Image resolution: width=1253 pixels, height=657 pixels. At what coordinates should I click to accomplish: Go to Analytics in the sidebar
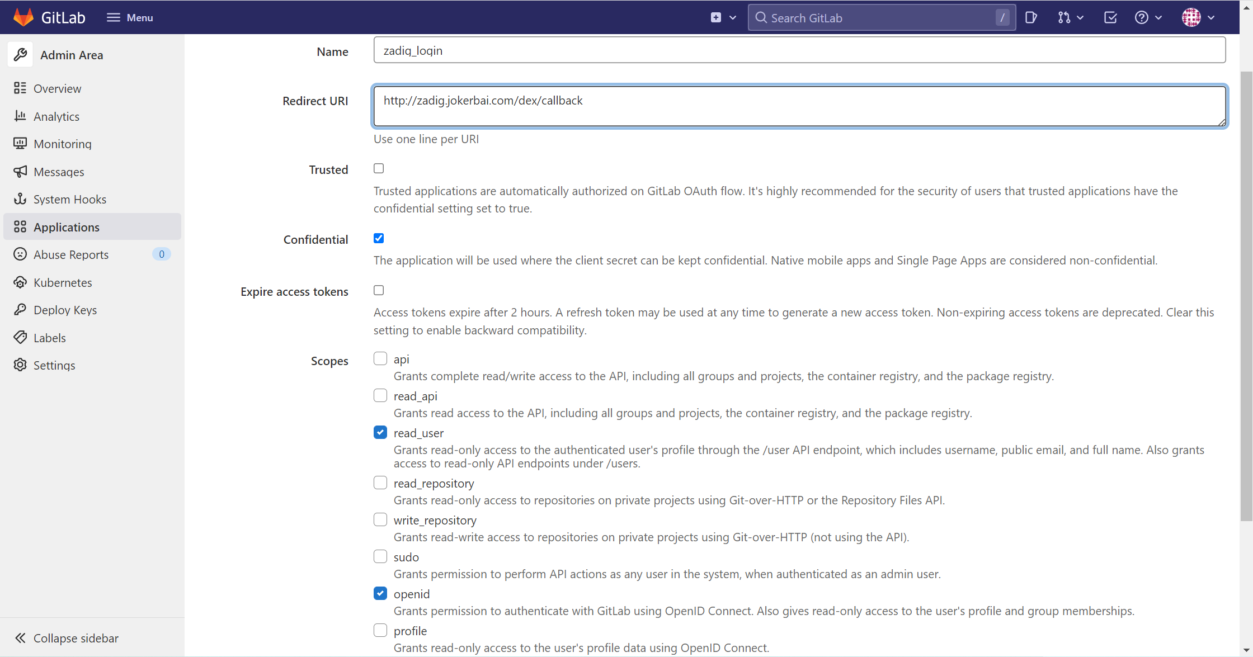[92, 116]
